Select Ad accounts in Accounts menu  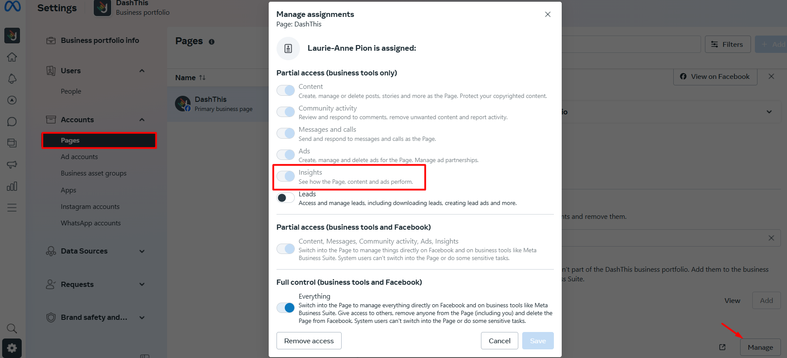79,157
